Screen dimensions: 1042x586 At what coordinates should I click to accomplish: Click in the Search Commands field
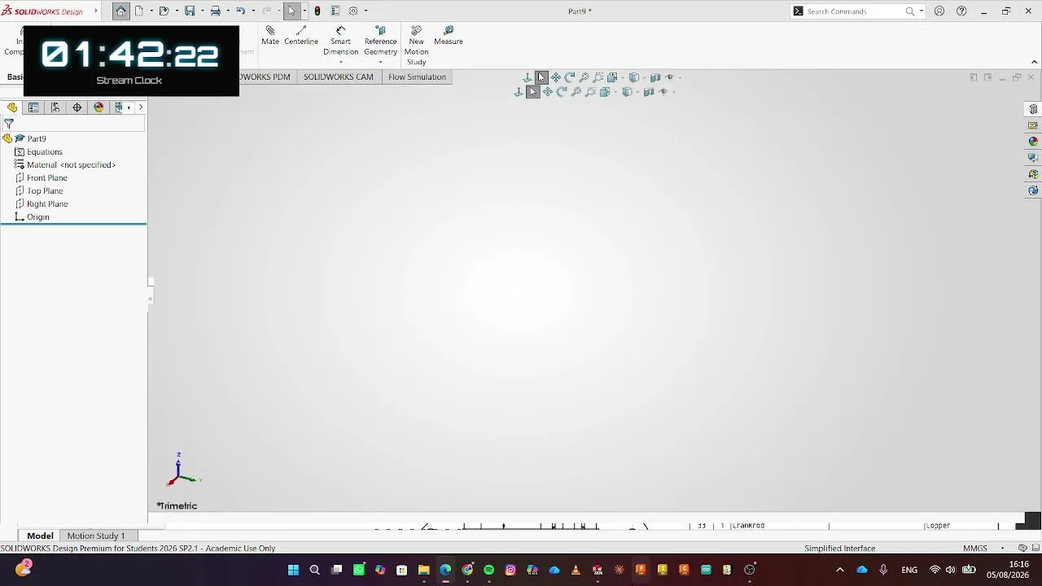854,11
